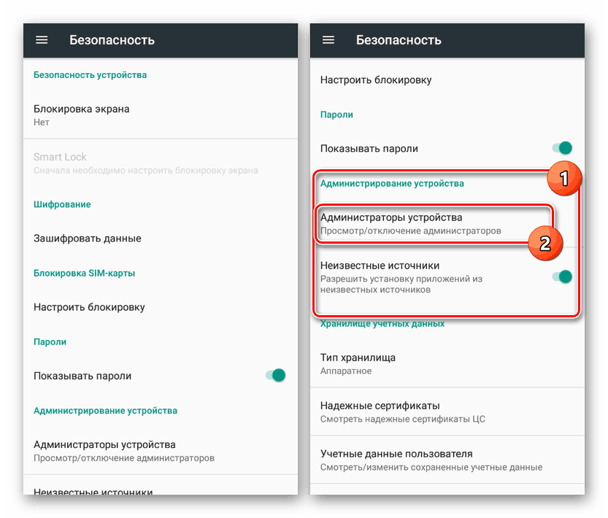Open Настроить блокировку on right screen
The width and height of the screenshot is (608, 518).
[x=376, y=80]
